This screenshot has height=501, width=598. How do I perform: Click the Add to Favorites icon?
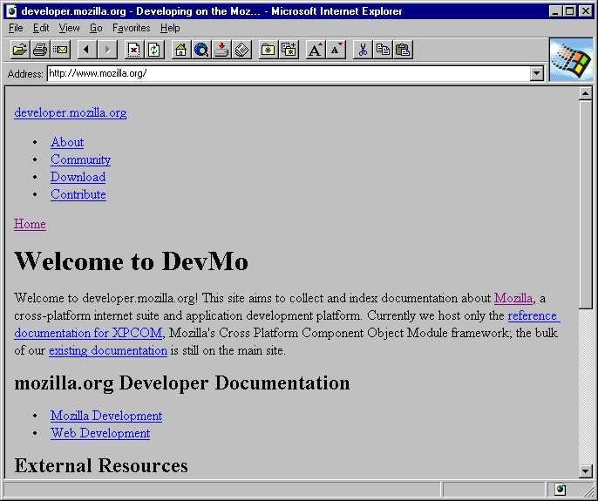pyautogui.click(x=289, y=50)
